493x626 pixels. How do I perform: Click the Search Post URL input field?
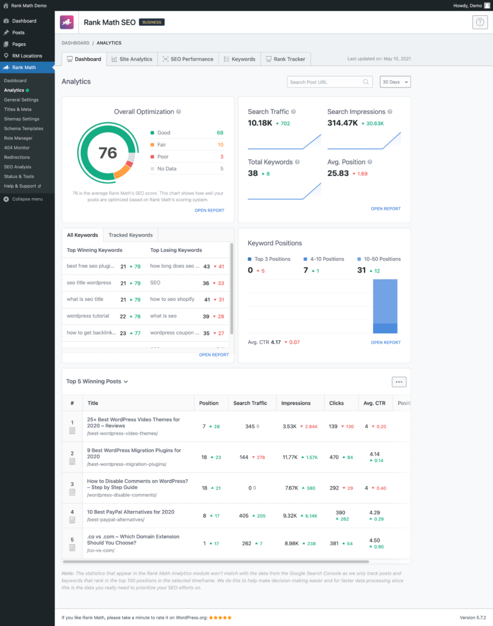pyautogui.click(x=330, y=82)
